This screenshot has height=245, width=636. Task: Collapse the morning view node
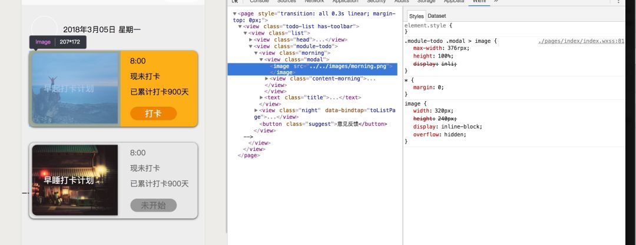[x=256, y=53]
